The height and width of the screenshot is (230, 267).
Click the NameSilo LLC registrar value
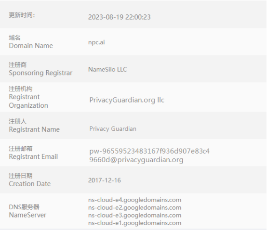click(x=107, y=69)
